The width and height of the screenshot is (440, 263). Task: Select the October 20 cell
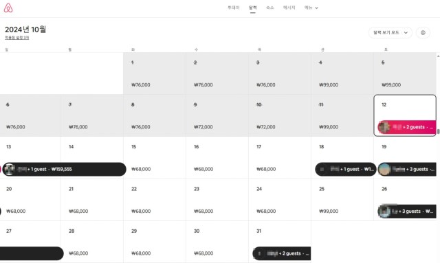tap(30, 200)
